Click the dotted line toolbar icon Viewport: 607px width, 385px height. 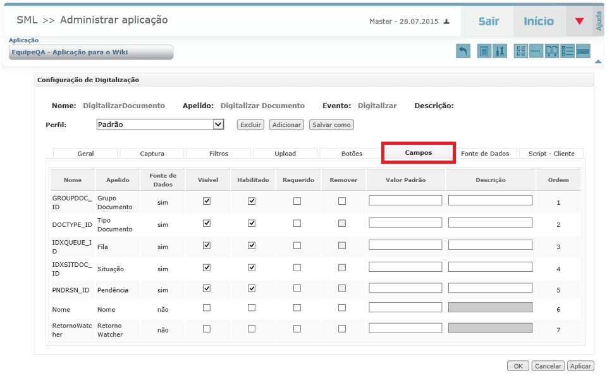pyautogui.click(x=536, y=52)
